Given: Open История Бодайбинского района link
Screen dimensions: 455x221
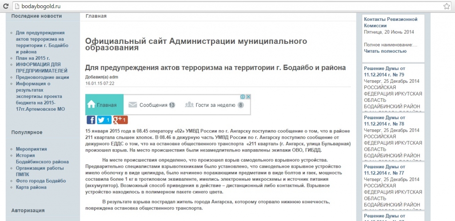Looking at the screenshot, I should pos(42,159).
